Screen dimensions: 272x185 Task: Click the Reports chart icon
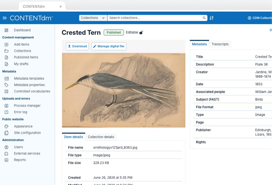[x=6, y=160]
